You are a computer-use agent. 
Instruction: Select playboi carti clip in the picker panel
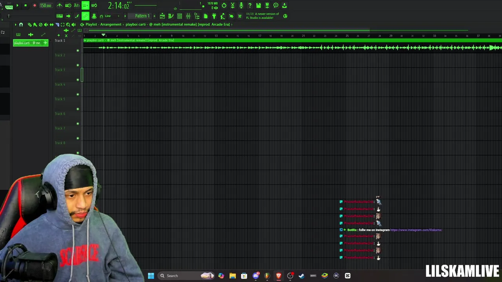(x=30, y=43)
